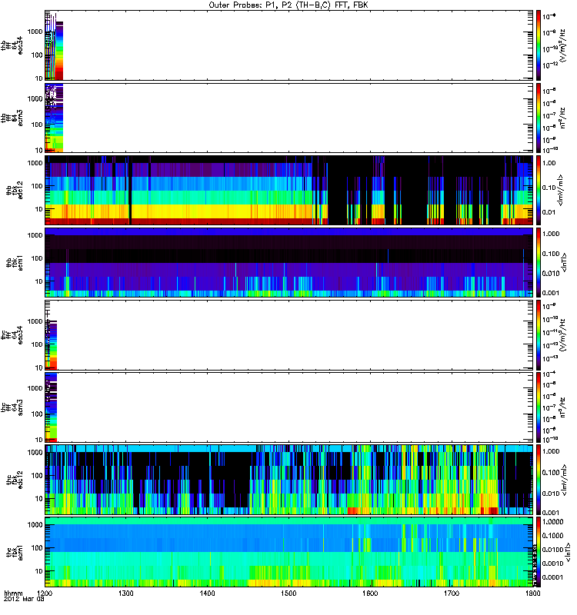Click the color bar of the thc scm3 panel
Viewport: 577px width, 615px height.
pos(539,407)
